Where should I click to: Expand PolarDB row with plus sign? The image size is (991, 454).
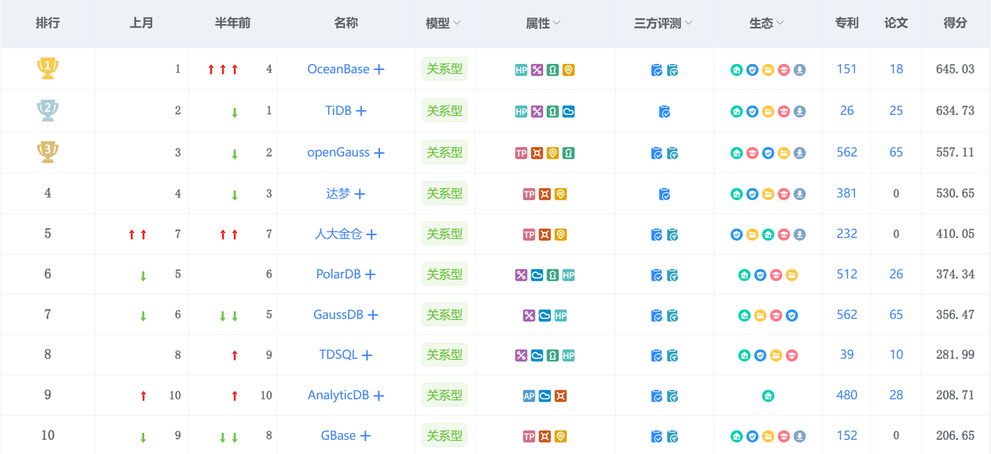click(370, 275)
